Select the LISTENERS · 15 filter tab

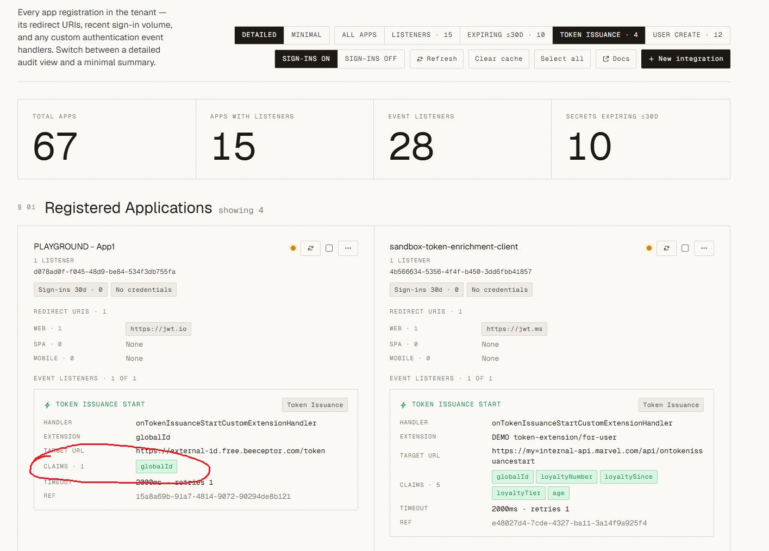pyautogui.click(x=422, y=35)
